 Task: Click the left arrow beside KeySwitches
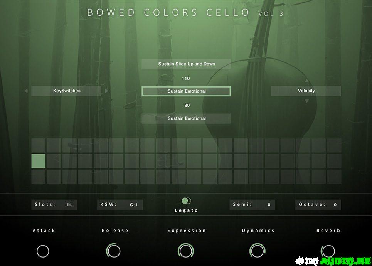(26, 91)
